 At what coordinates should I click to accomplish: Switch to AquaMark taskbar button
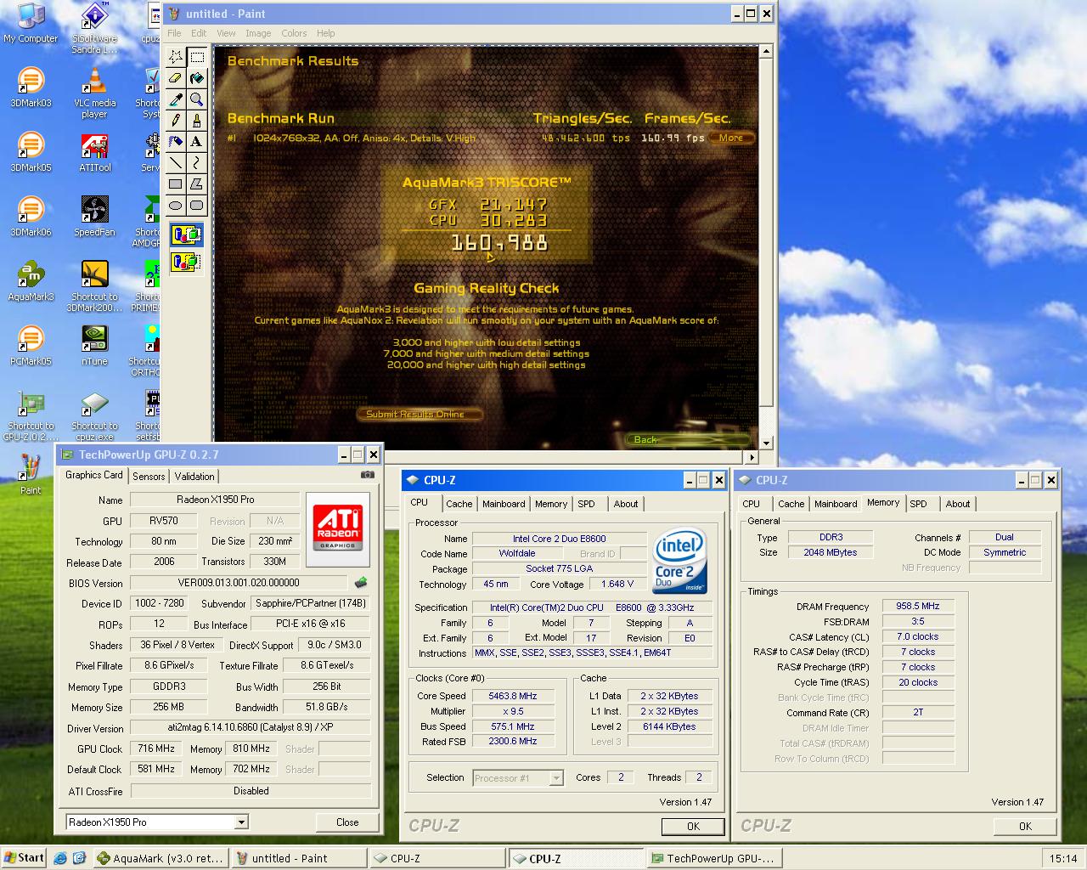pyautogui.click(x=161, y=858)
